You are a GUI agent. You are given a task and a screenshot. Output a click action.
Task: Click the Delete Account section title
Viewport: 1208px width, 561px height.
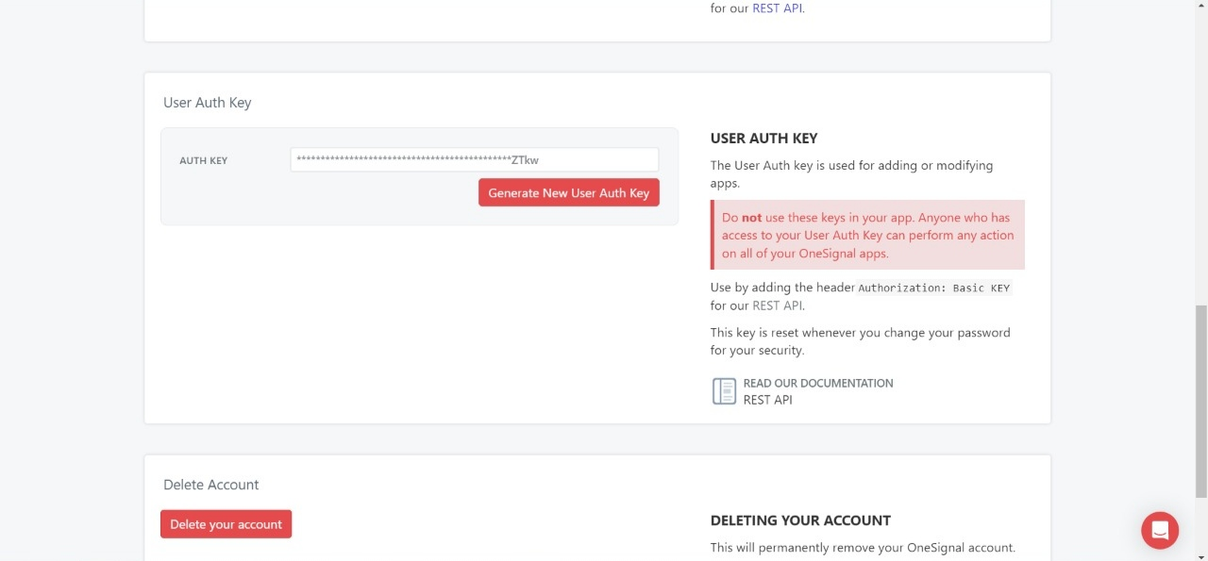tap(210, 484)
